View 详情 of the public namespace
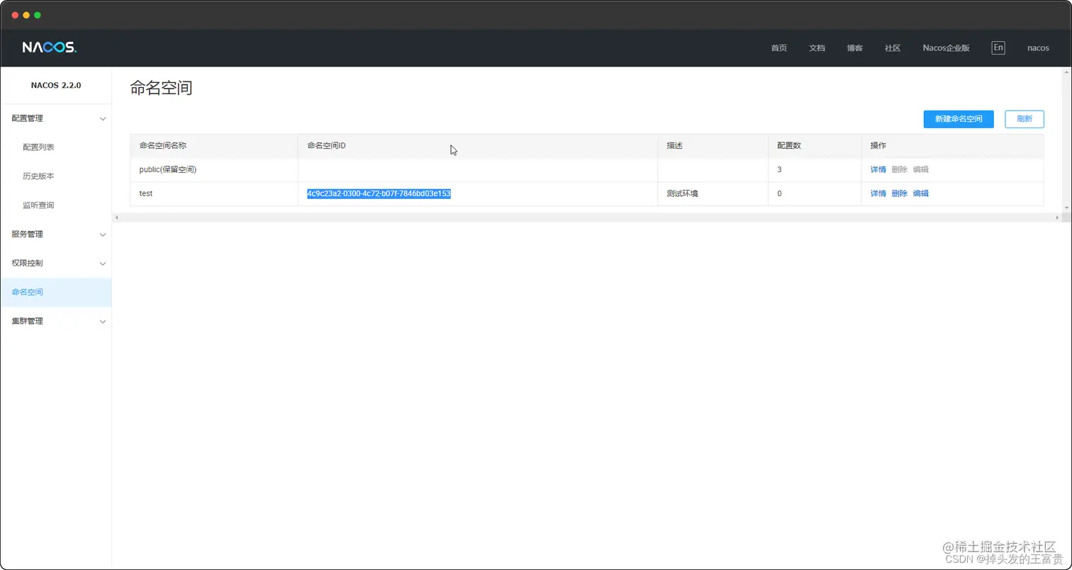The width and height of the screenshot is (1072, 570). tap(877, 169)
